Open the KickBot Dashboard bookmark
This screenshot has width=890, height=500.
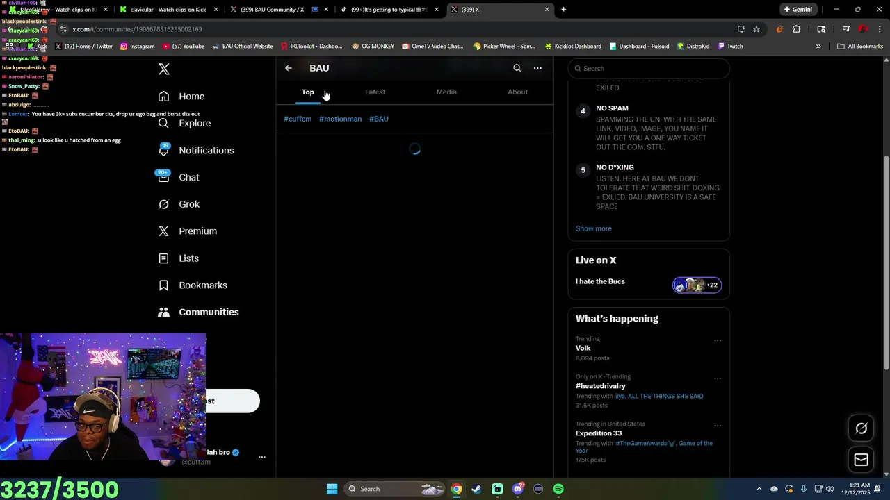pyautogui.click(x=573, y=47)
